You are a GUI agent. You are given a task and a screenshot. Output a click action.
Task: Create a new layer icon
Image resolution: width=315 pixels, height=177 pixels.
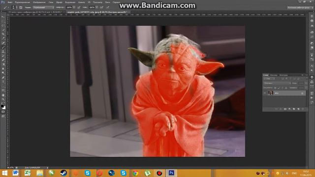coord(298,109)
